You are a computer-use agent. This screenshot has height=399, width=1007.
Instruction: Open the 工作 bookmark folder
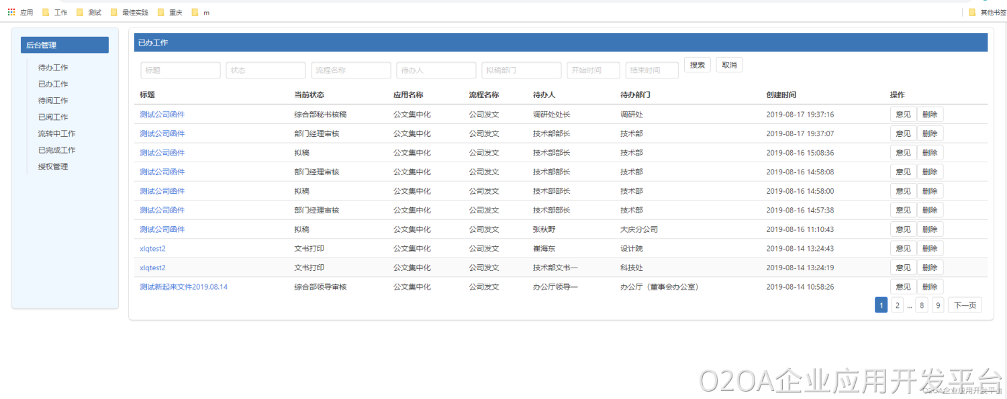point(55,12)
